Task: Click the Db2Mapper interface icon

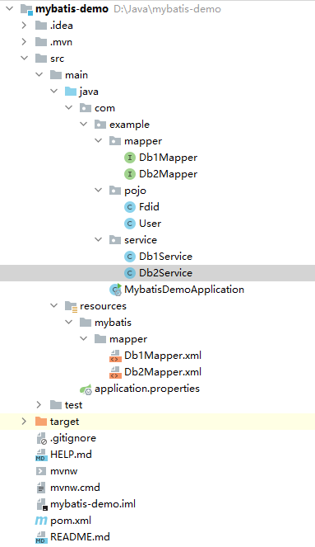Action: [x=129, y=174]
